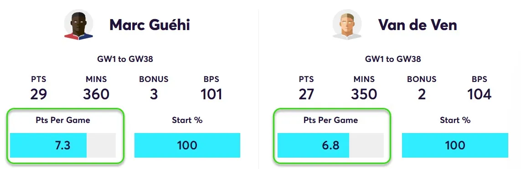Screen dimensions: 521x169
Task: Click Van de Ven's BPS value 104
Action: (x=479, y=95)
